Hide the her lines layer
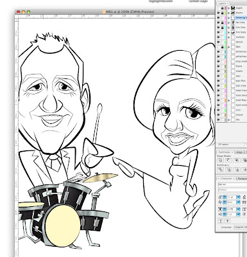This screenshot has height=257, width=247. click(218, 22)
